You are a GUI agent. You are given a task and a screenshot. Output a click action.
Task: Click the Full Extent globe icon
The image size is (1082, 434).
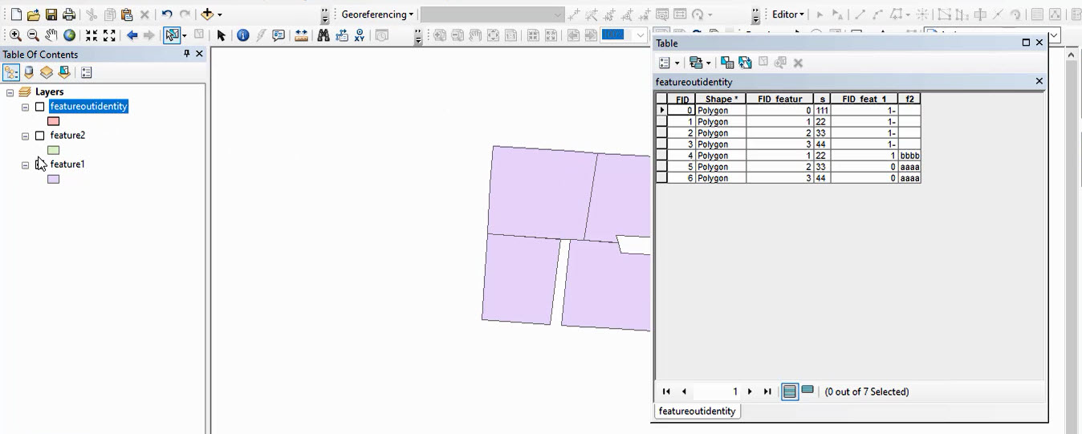70,35
